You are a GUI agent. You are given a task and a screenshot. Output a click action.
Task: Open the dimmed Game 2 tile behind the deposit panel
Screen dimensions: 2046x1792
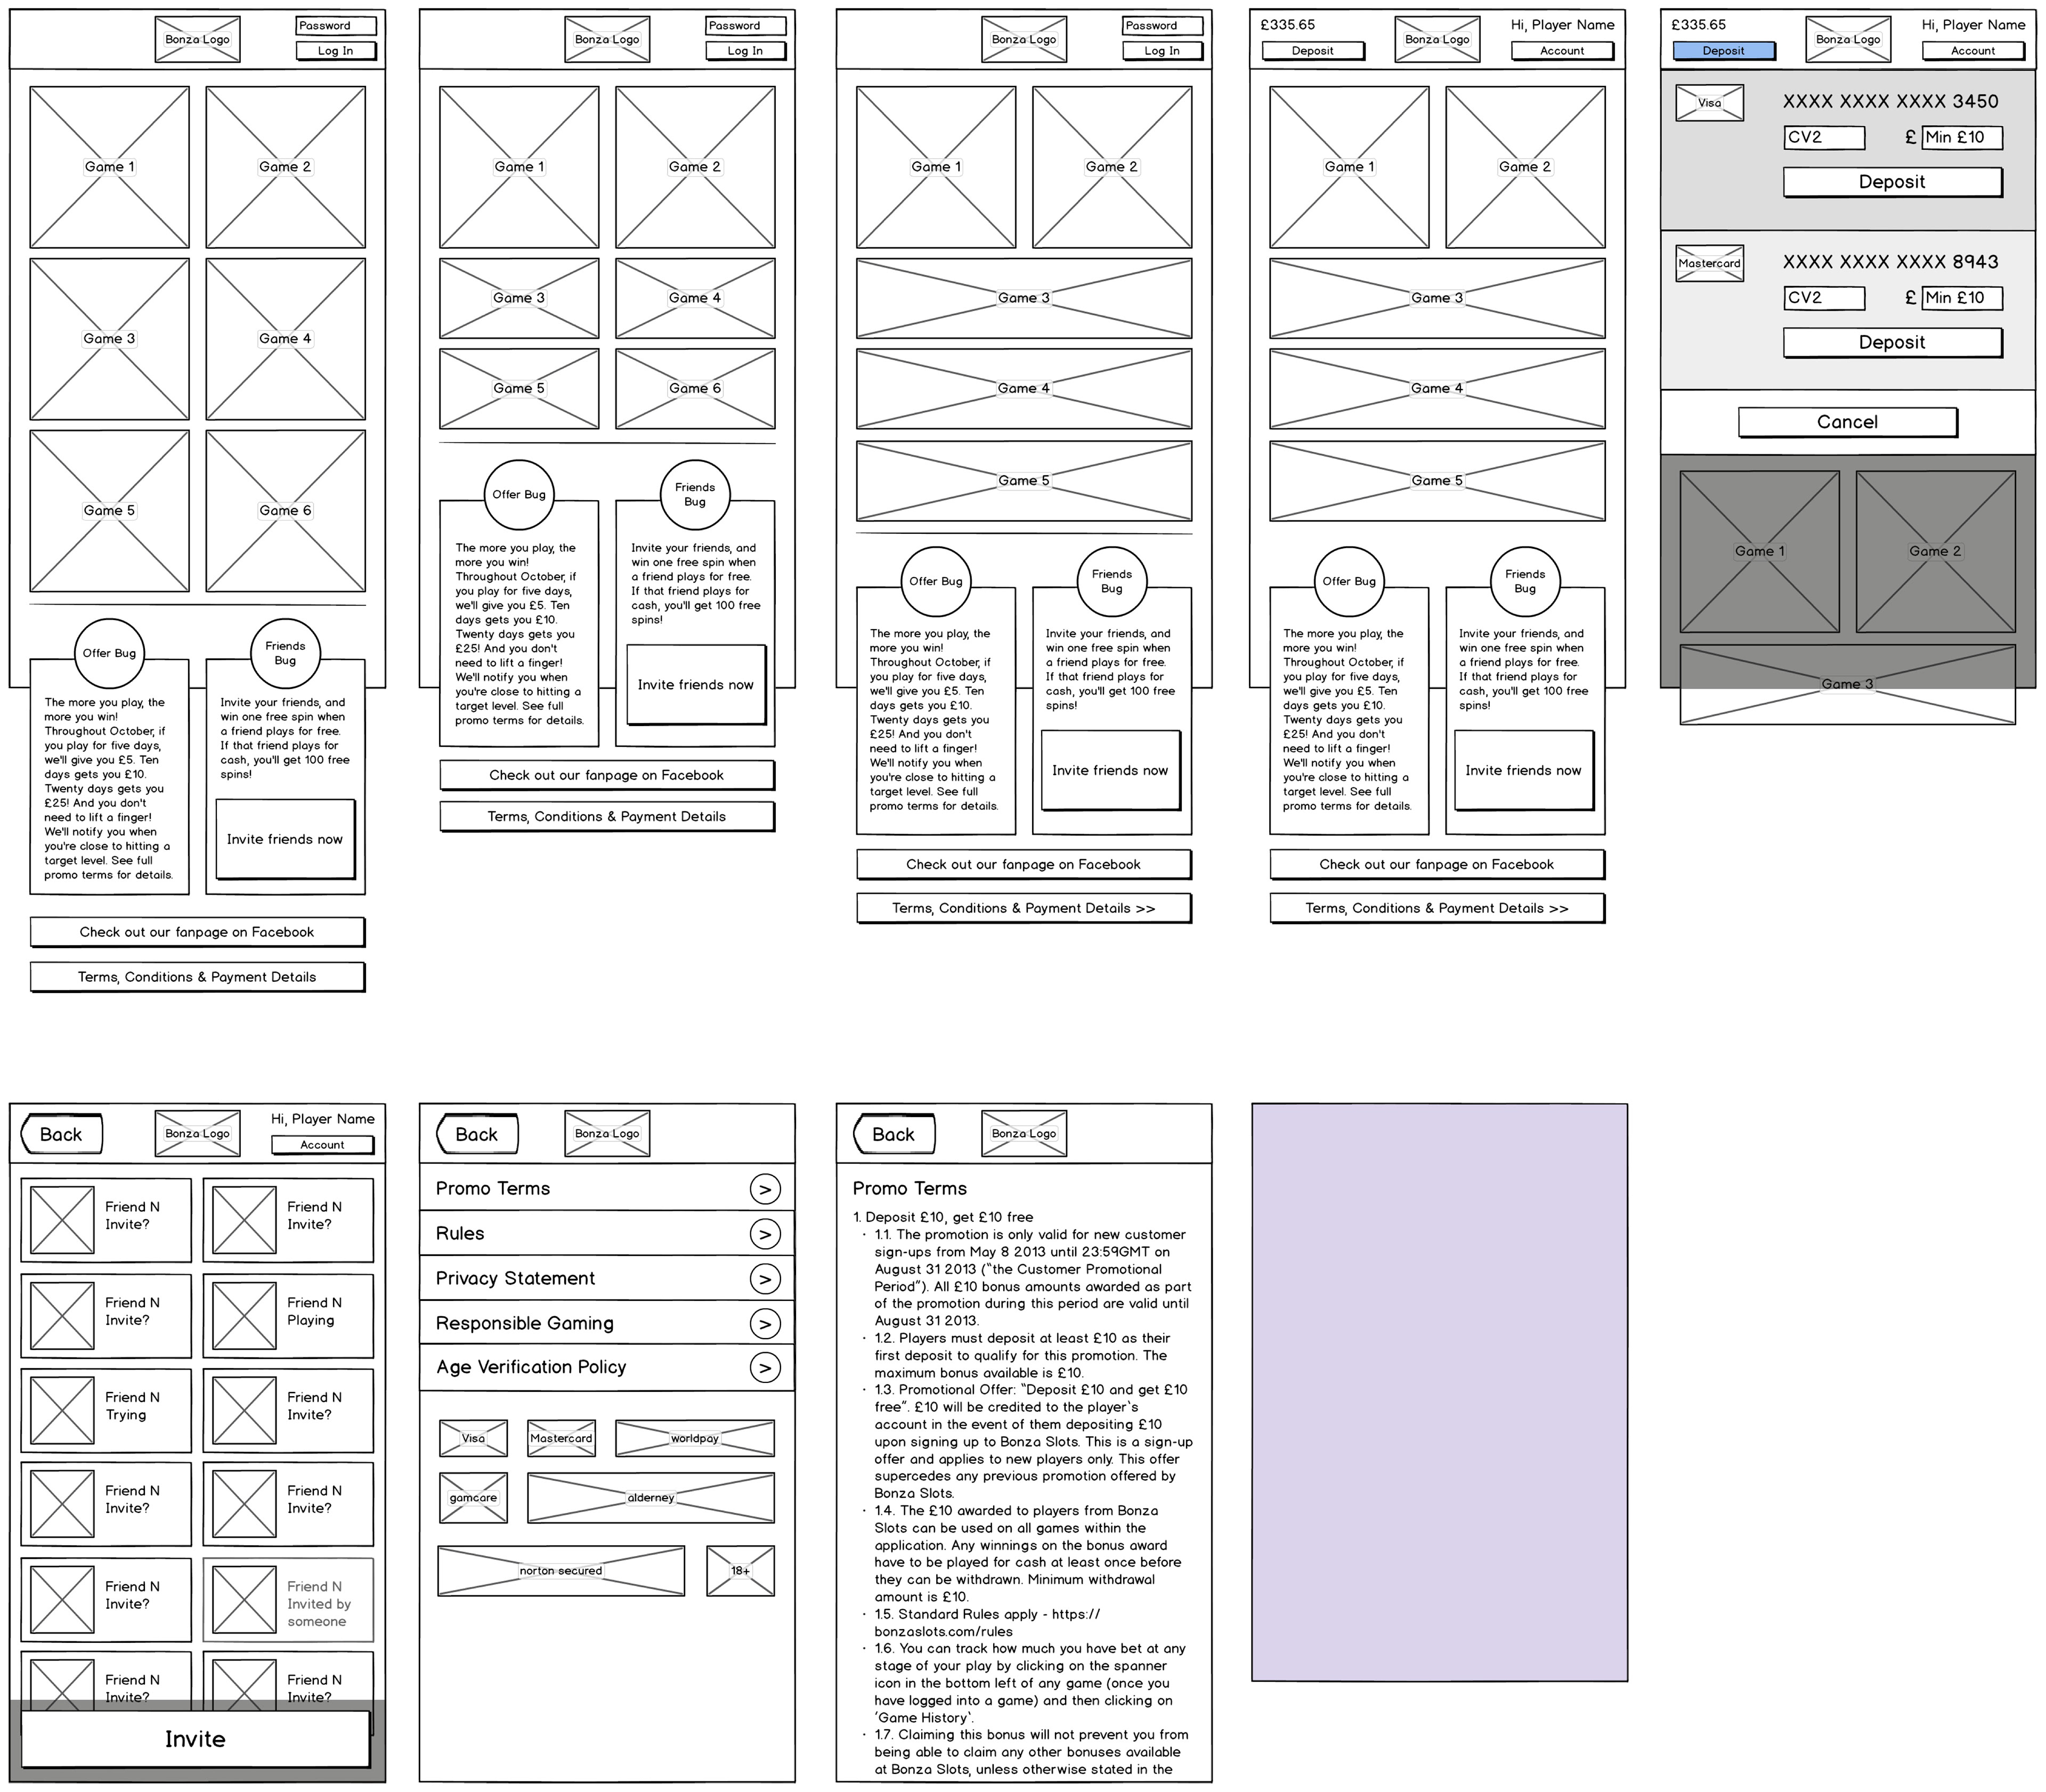click(x=1935, y=552)
